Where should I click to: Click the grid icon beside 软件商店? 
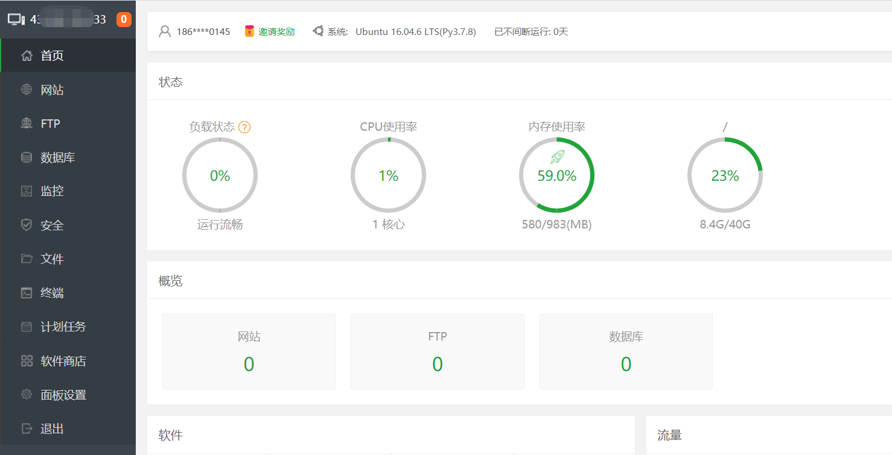[27, 361]
